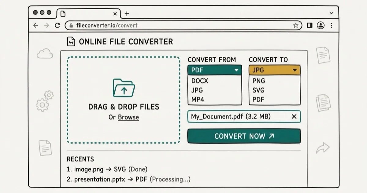Click the My_Document.pdf (3.2 MB) file field

(244, 116)
